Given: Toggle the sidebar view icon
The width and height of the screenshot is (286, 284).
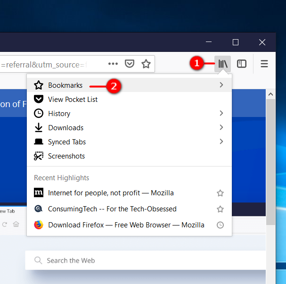Looking at the screenshot, I should point(242,64).
